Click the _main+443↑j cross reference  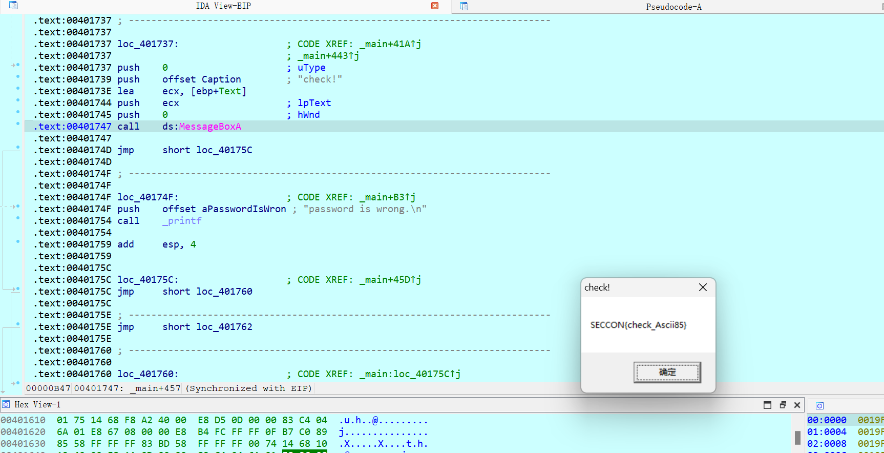328,56
